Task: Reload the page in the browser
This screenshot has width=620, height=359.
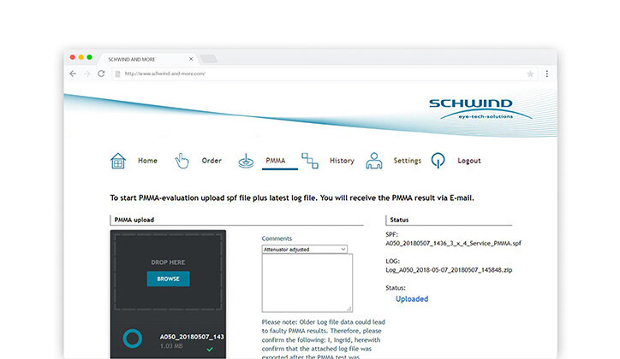Action: tap(102, 74)
